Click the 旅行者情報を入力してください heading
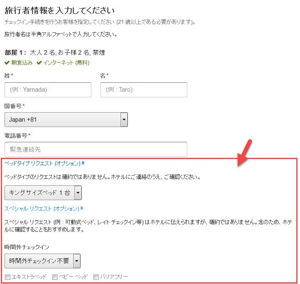 click(60, 10)
